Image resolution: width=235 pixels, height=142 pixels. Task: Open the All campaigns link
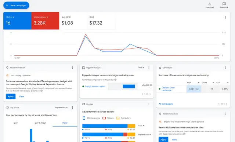click(x=166, y=104)
